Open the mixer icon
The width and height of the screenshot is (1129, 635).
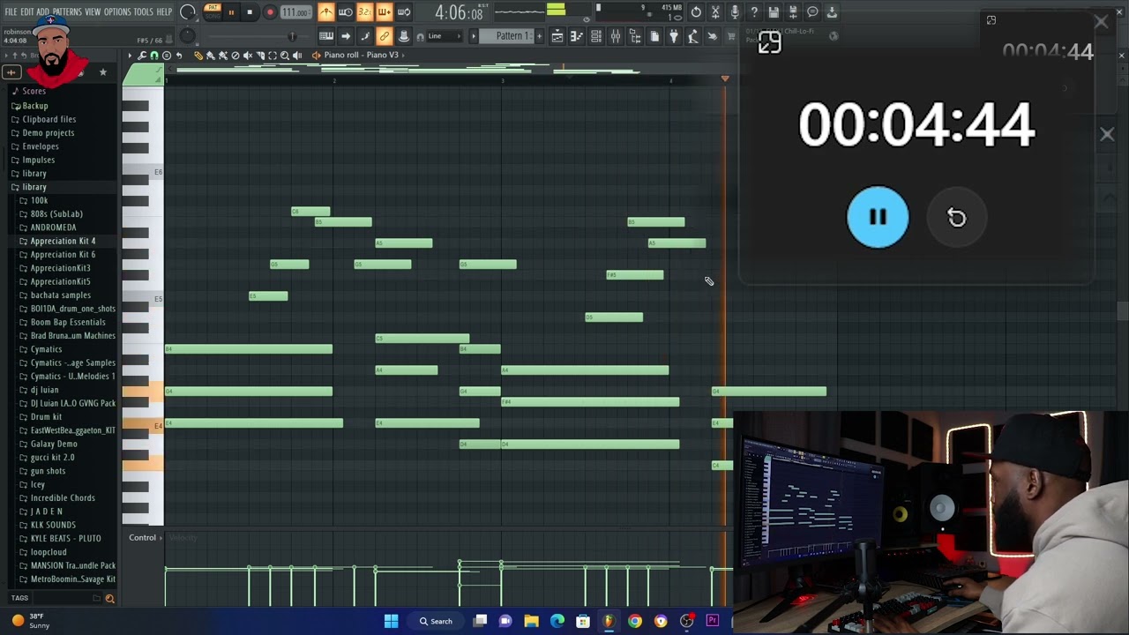(x=616, y=36)
